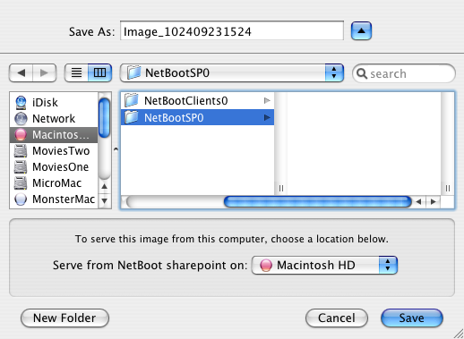
Task: Click the sidebar scroll up arrow
Action: tap(104, 187)
